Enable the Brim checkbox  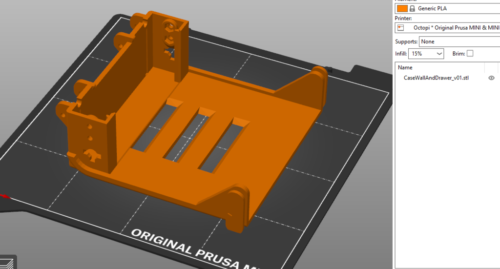[470, 54]
